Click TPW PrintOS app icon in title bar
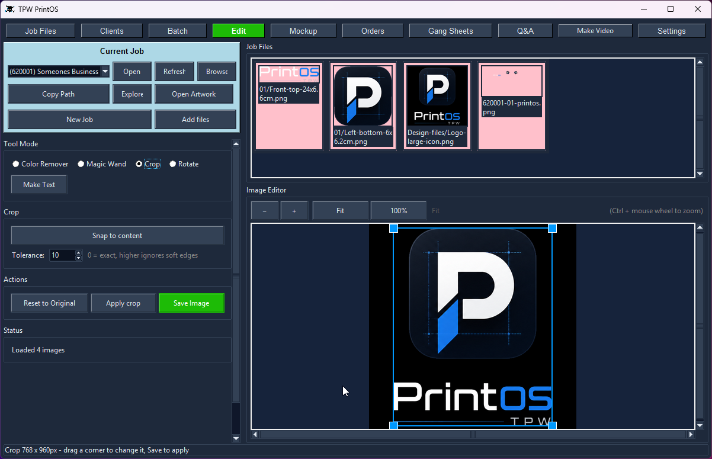712x459 pixels. coord(10,9)
